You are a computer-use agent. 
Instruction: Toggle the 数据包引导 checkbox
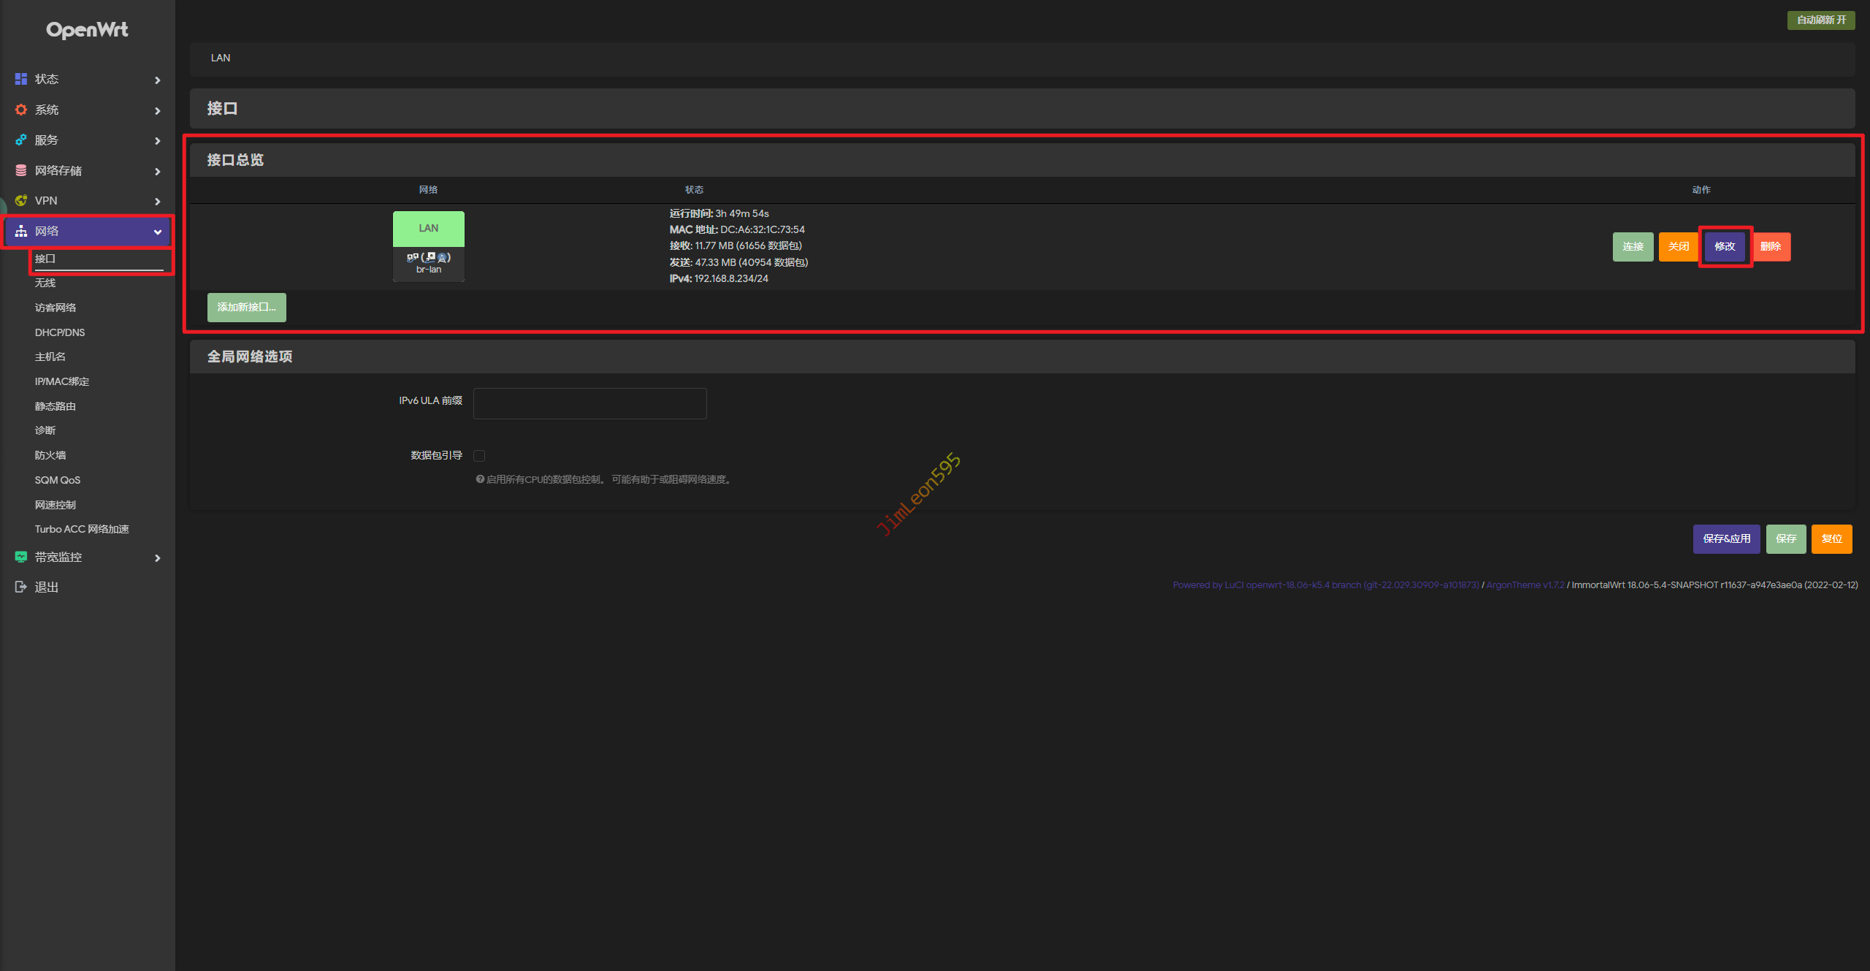[479, 456]
